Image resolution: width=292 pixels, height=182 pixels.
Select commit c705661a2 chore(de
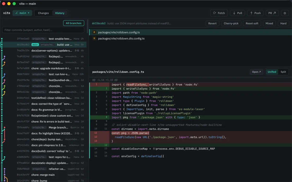click(43, 86)
